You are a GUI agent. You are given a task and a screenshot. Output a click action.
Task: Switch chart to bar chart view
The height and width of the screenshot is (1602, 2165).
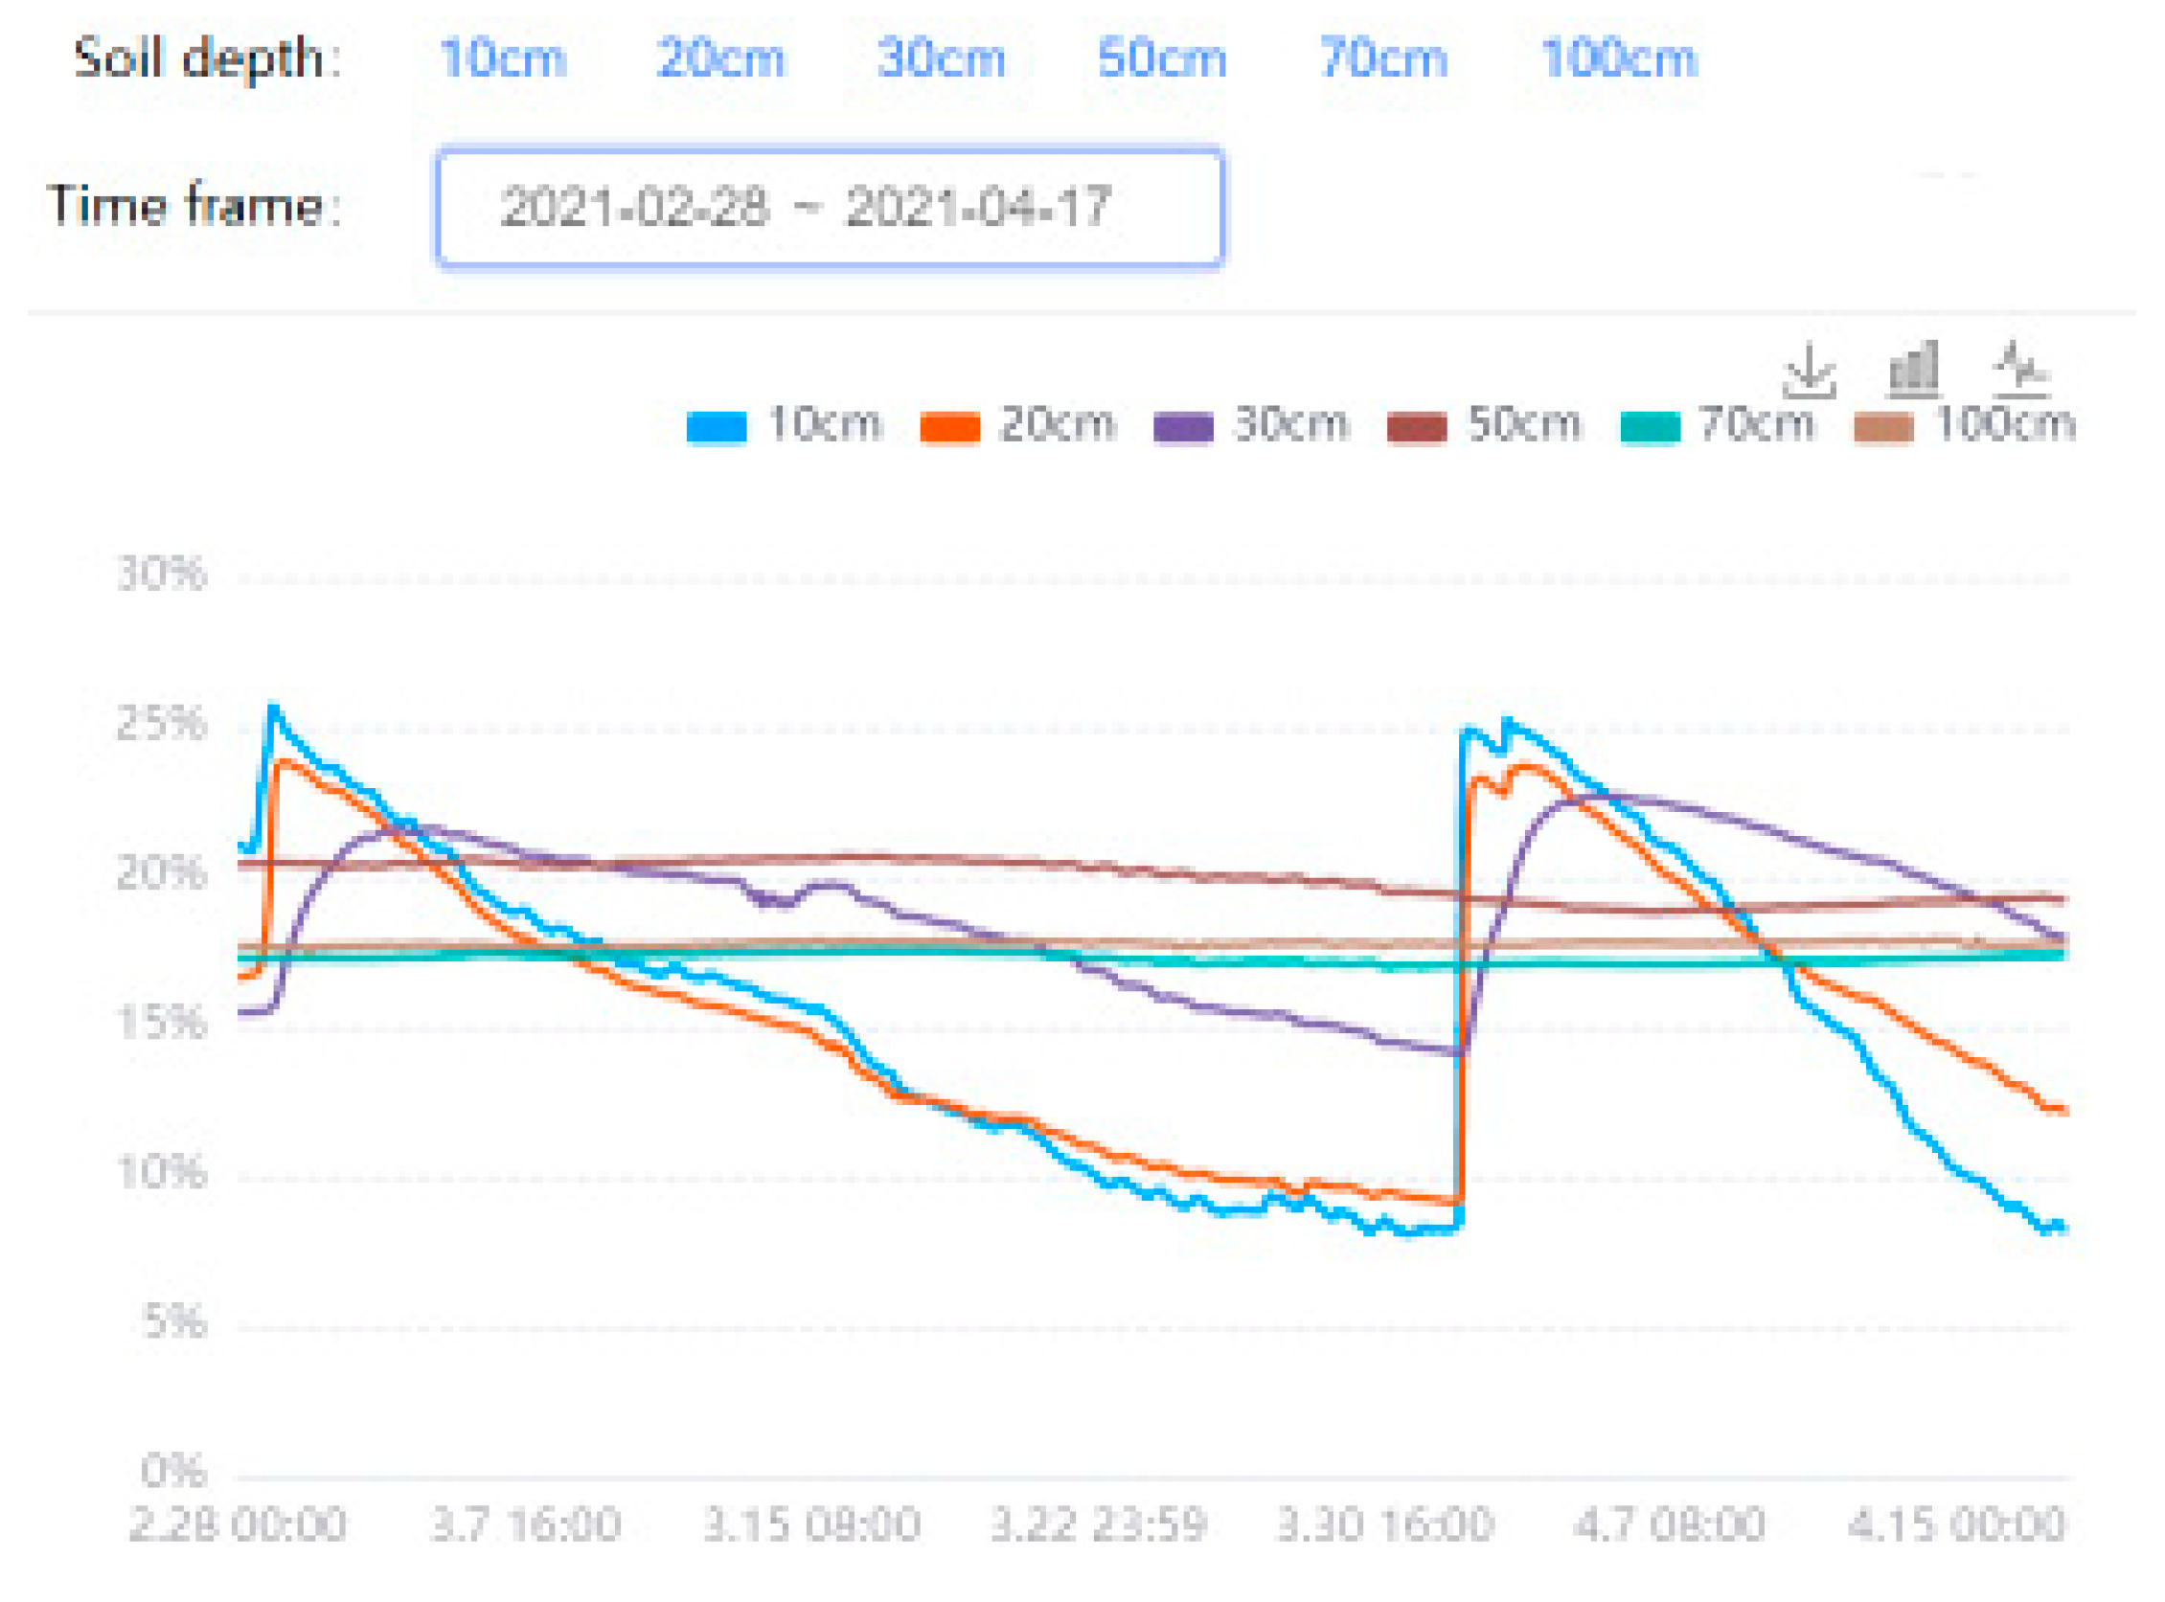click(x=1914, y=370)
